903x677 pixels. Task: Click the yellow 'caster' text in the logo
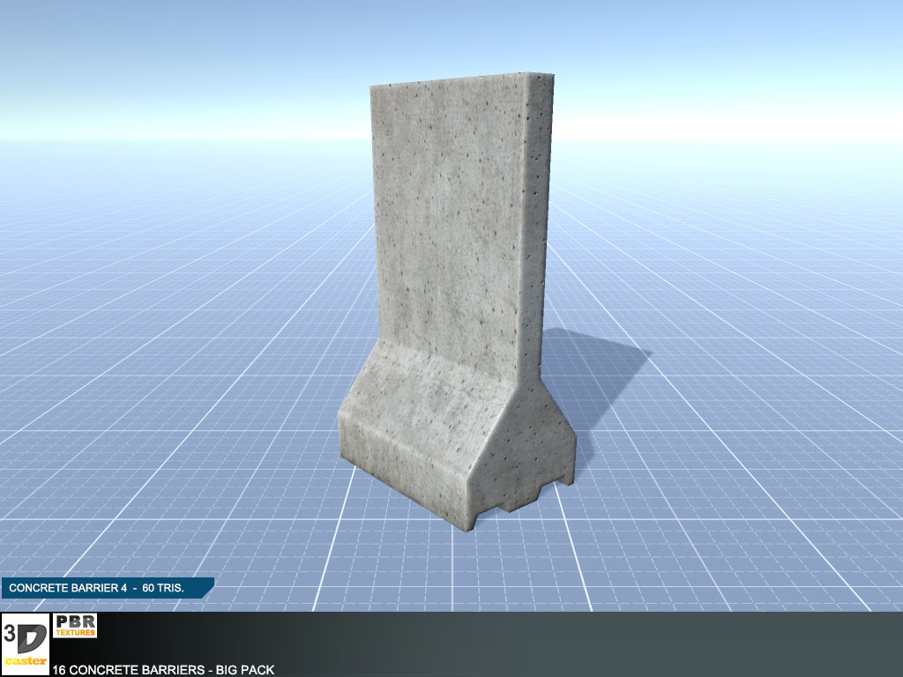point(25,660)
